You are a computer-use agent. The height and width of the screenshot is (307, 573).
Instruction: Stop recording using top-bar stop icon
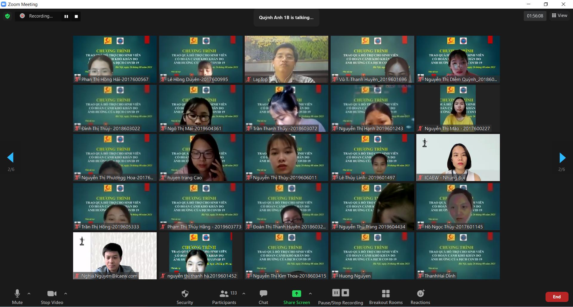76,16
